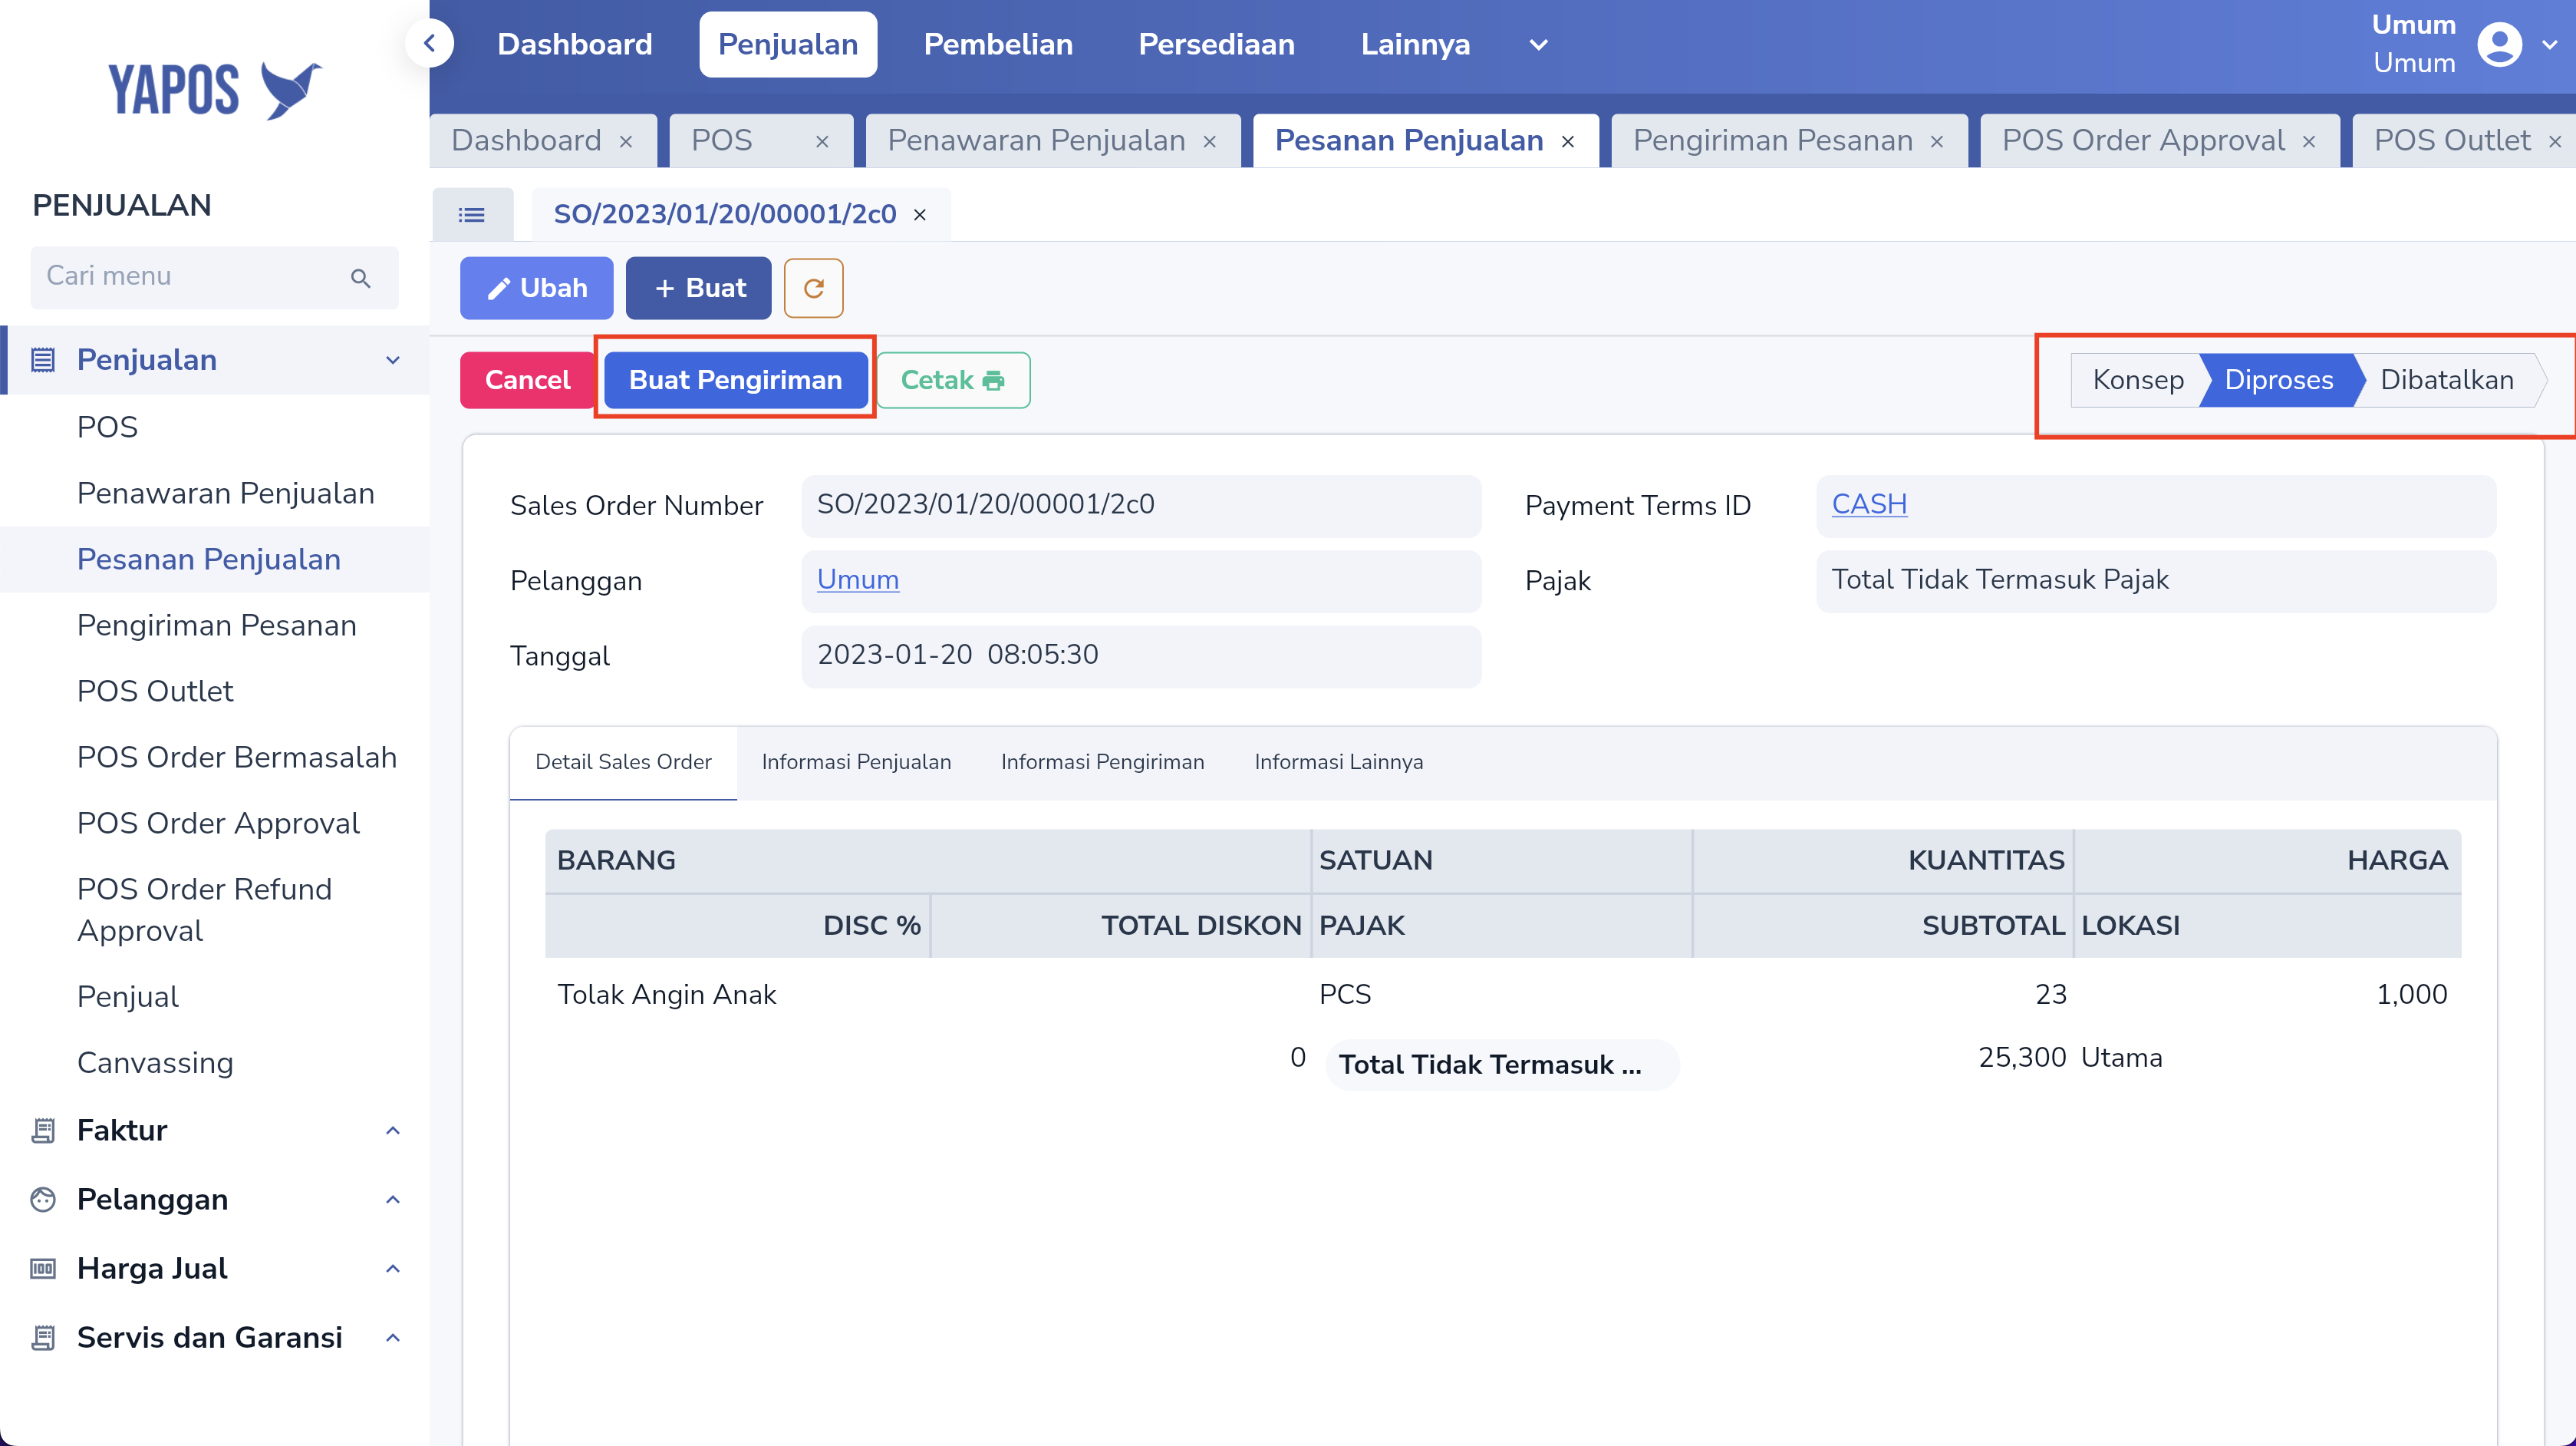Close the SO/2023/01/20/00001/2c0 document tab
Viewport: 2576px width, 1446px height.
[920, 215]
